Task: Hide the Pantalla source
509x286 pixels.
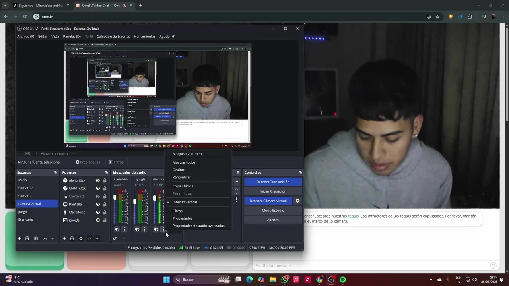Action: [98, 204]
